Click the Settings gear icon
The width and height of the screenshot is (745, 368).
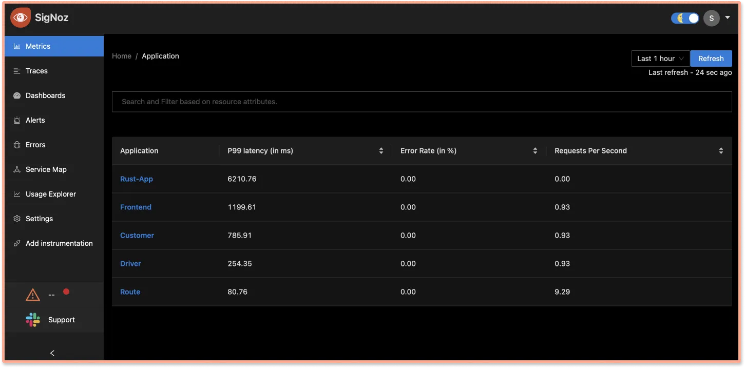click(x=17, y=219)
